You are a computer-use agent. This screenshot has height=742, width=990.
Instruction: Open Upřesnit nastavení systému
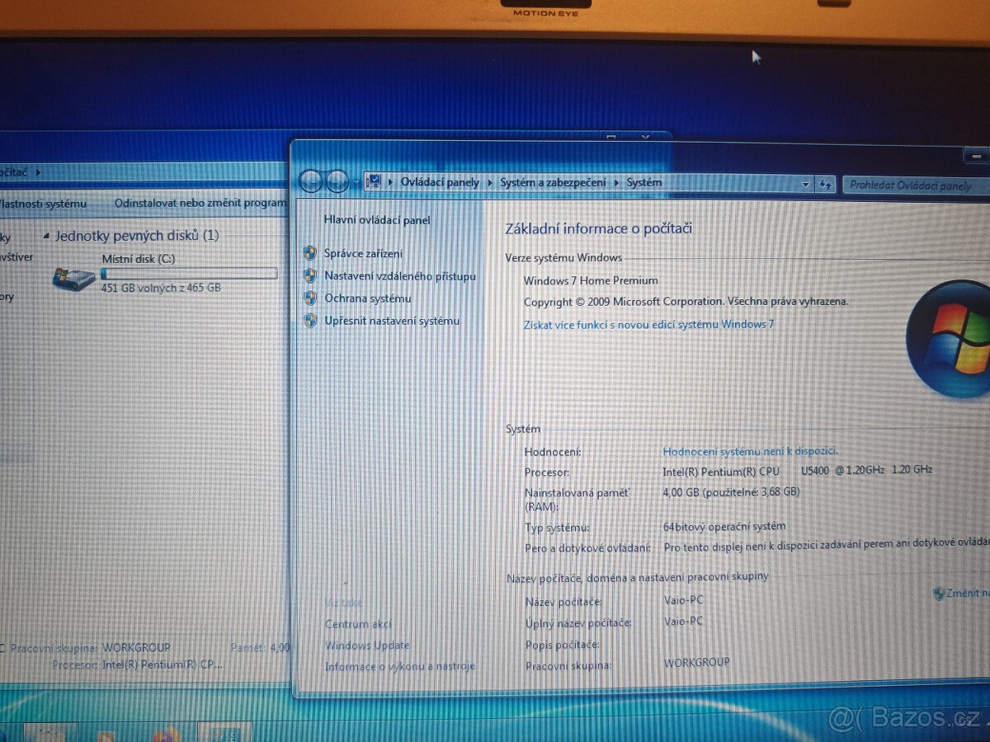tap(392, 321)
